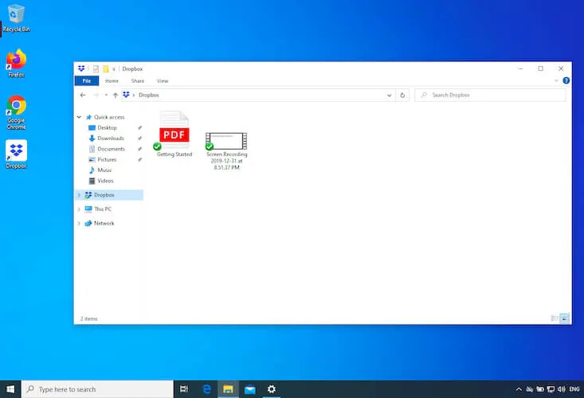The image size is (584, 398).
Task: Expand the Dropbox tree node
Action: tap(79, 195)
